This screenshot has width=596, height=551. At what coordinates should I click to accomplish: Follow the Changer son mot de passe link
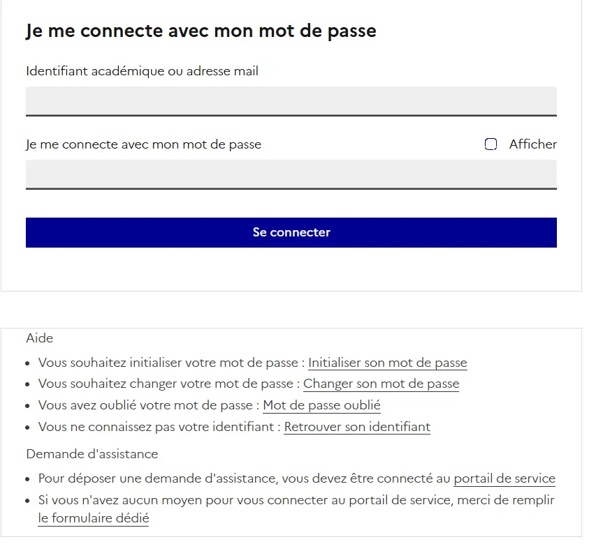click(381, 384)
